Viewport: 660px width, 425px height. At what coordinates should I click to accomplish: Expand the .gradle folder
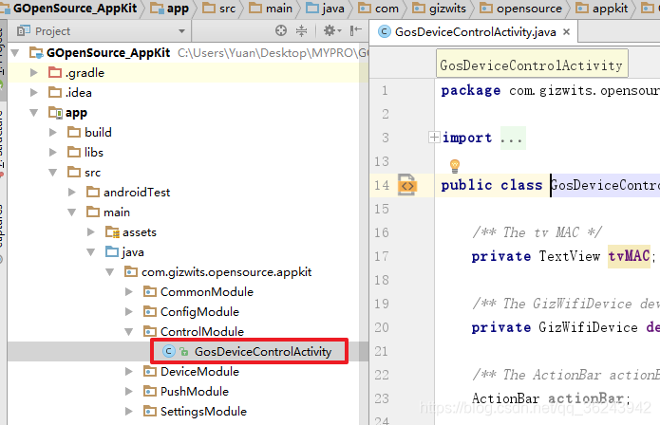click(34, 73)
